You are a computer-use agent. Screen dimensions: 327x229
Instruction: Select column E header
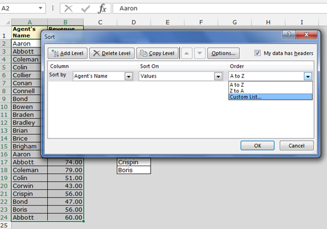click(168, 22)
